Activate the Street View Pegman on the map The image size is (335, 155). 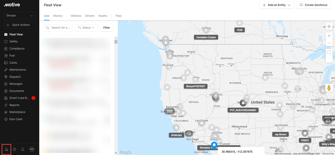pos(329,88)
